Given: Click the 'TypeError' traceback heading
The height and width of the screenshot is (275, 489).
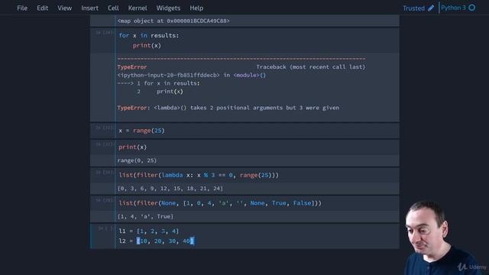Looking at the screenshot, I should (132, 67).
